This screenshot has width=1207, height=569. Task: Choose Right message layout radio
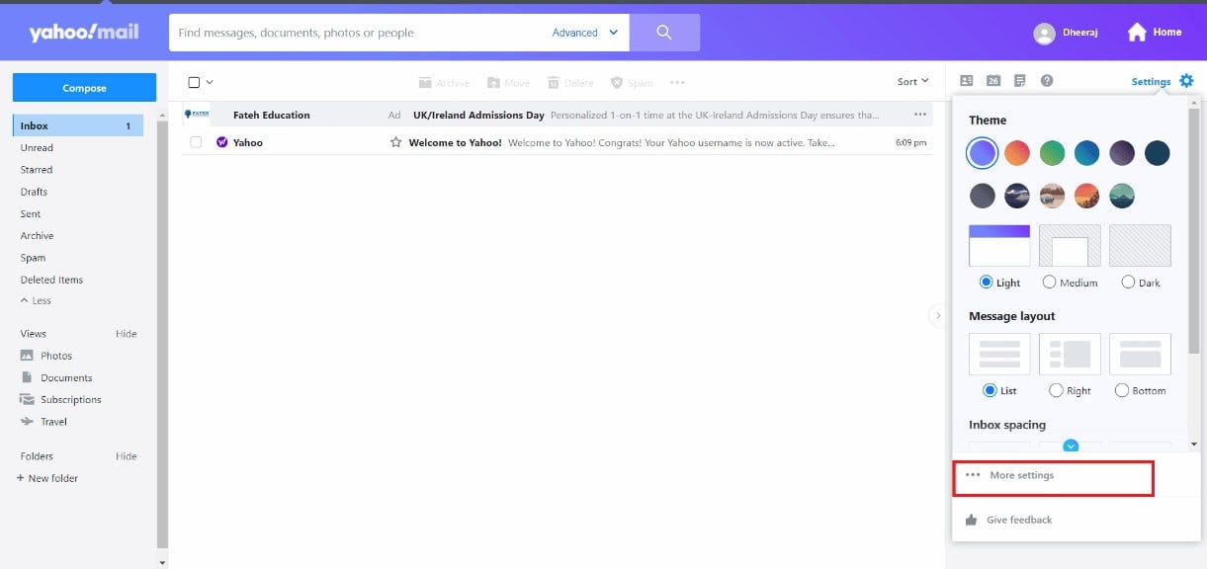pyautogui.click(x=1056, y=390)
